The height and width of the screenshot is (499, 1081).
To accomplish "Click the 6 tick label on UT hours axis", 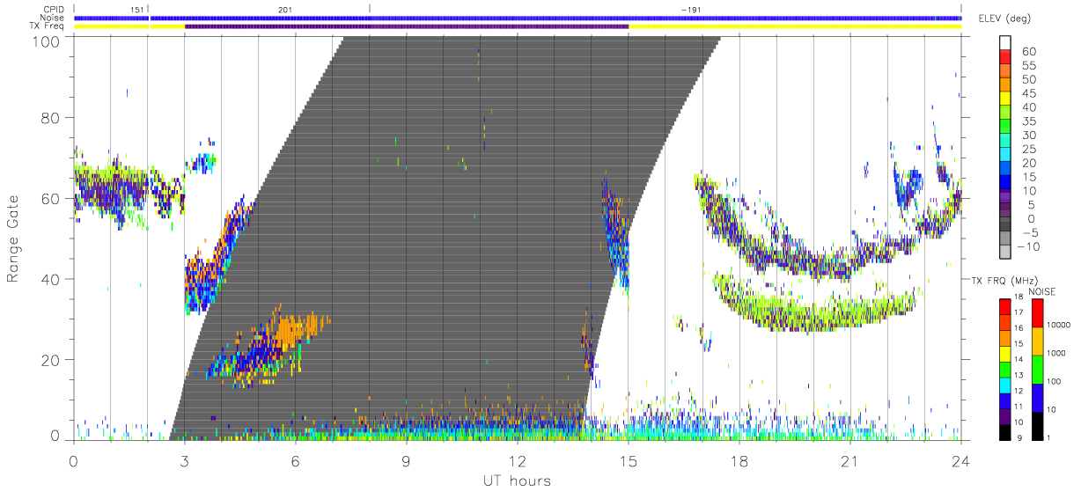I will pos(295,460).
